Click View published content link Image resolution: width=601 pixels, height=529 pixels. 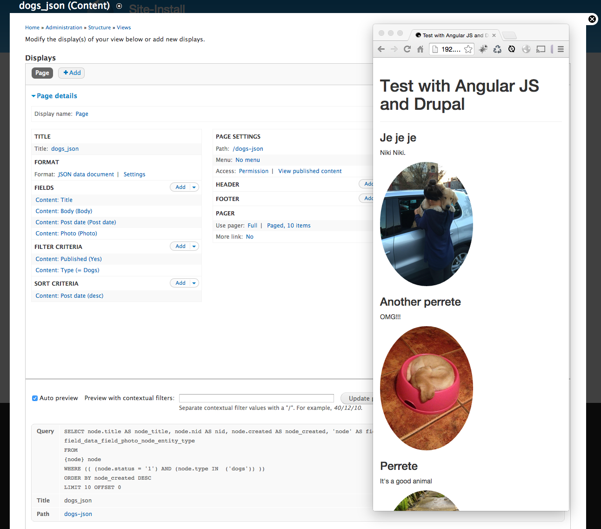click(x=310, y=171)
